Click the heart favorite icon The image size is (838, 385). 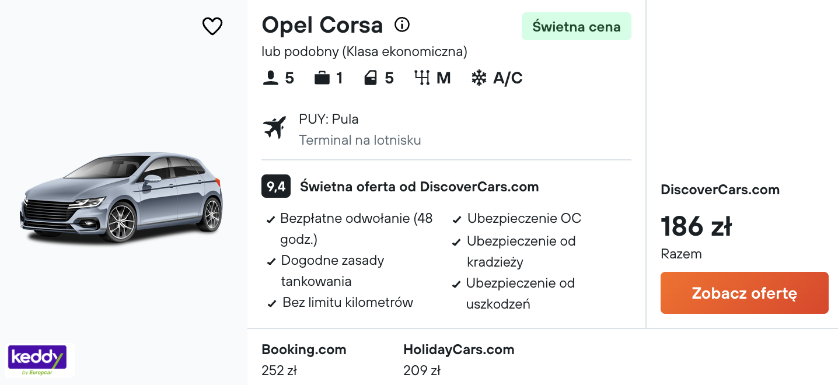[212, 26]
